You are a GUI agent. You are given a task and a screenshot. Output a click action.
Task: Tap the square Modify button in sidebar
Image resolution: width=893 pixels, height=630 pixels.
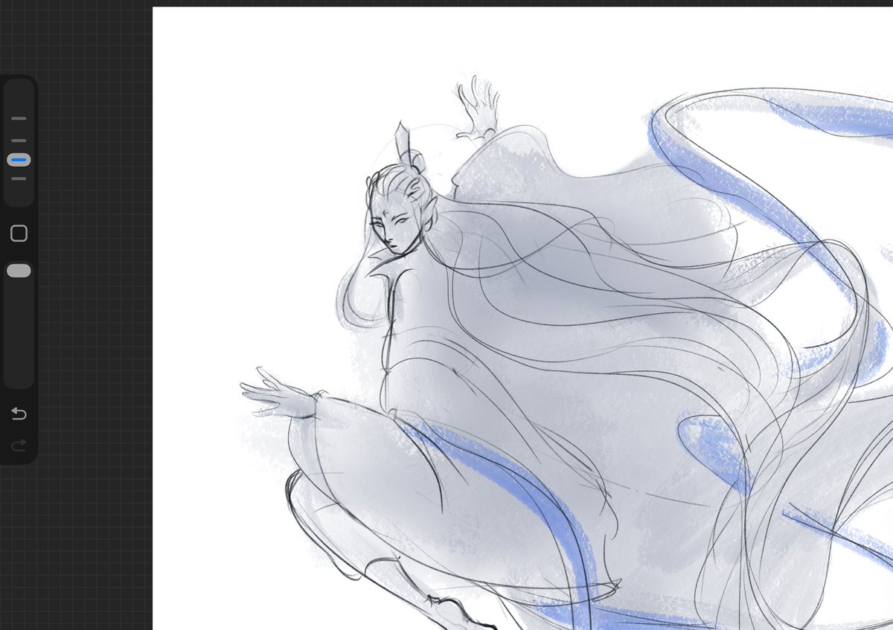pos(19,234)
